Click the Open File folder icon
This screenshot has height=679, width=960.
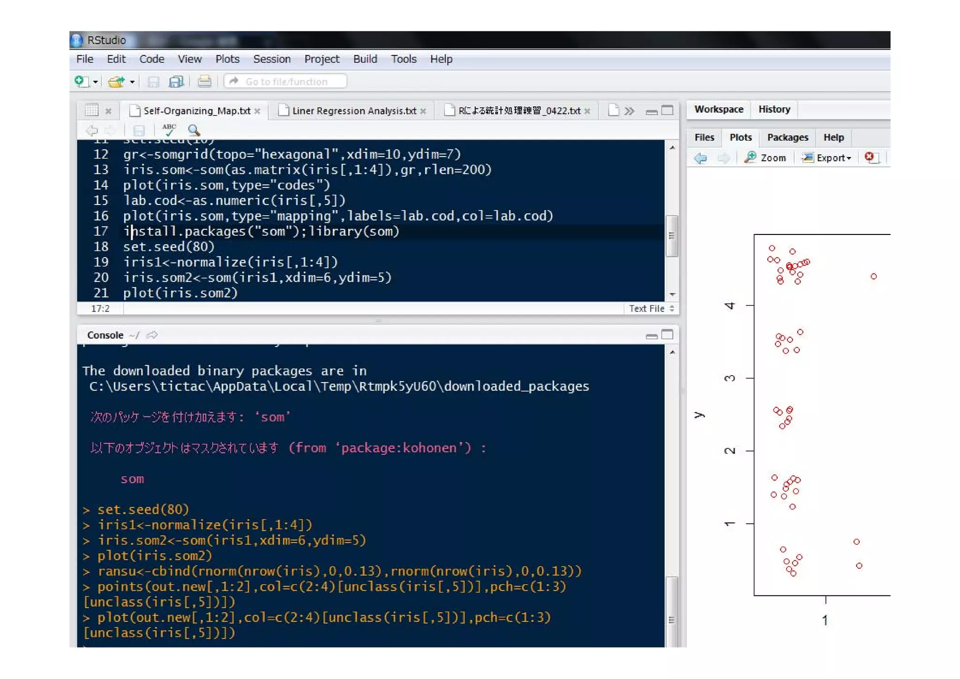click(x=116, y=82)
